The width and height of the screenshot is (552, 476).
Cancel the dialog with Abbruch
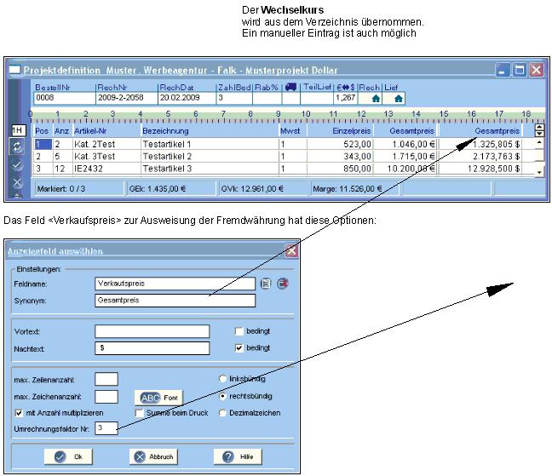click(x=154, y=457)
